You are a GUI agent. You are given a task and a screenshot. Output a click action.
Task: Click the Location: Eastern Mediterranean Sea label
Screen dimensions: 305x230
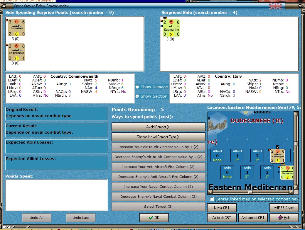(254, 107)
